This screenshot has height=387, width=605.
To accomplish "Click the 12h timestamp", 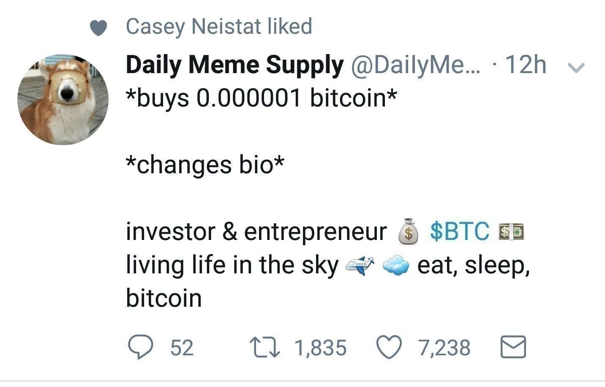I will (526, 65).
